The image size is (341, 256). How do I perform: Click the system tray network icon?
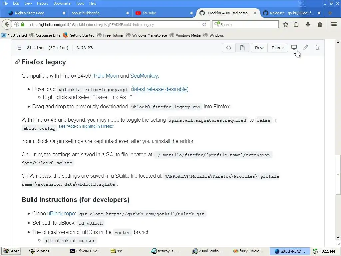[316, 251]
